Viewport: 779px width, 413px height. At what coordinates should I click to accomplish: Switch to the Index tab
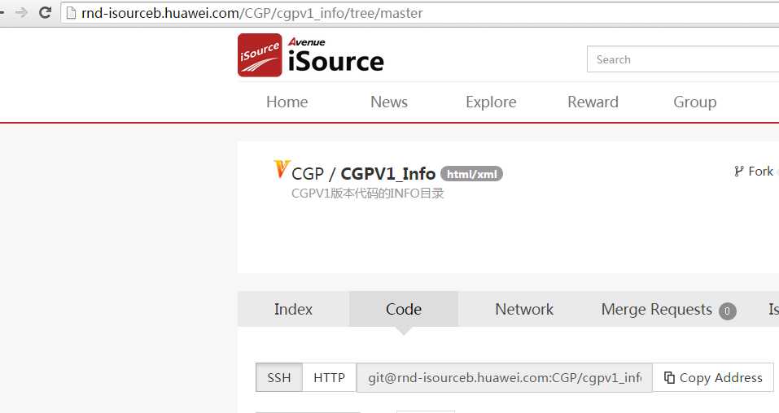(x=293, y=309)
